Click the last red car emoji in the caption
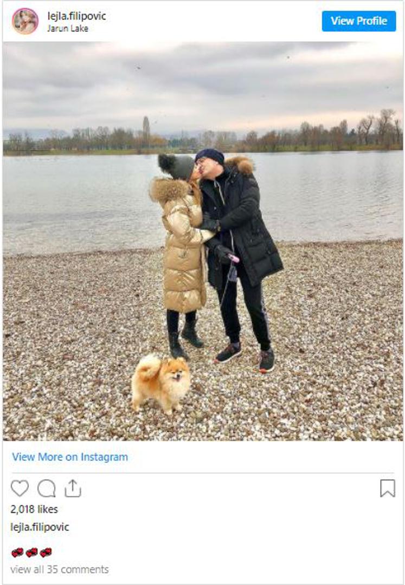Screen dimensions: 405x585 tap(46, 552)
